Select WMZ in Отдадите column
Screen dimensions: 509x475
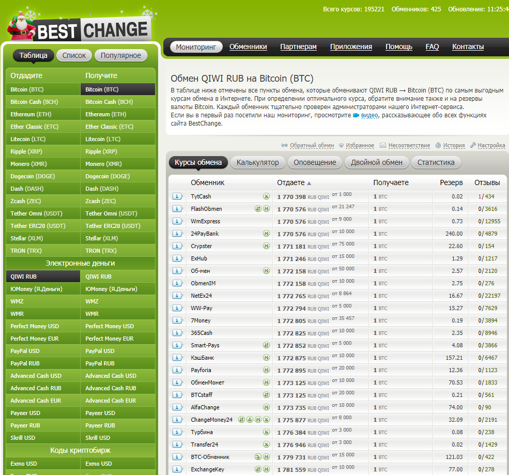[x=43, y=301]
